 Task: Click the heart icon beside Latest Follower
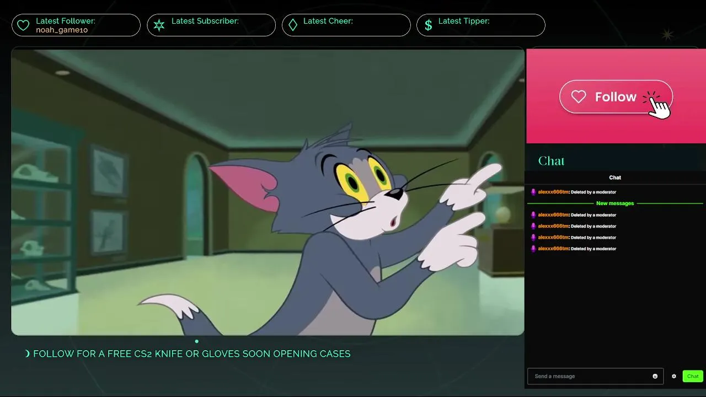click(23, 25)
